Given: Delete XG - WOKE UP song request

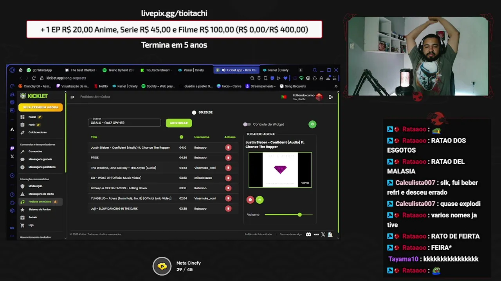Looking at the screenshot, I should pos(228,178).
